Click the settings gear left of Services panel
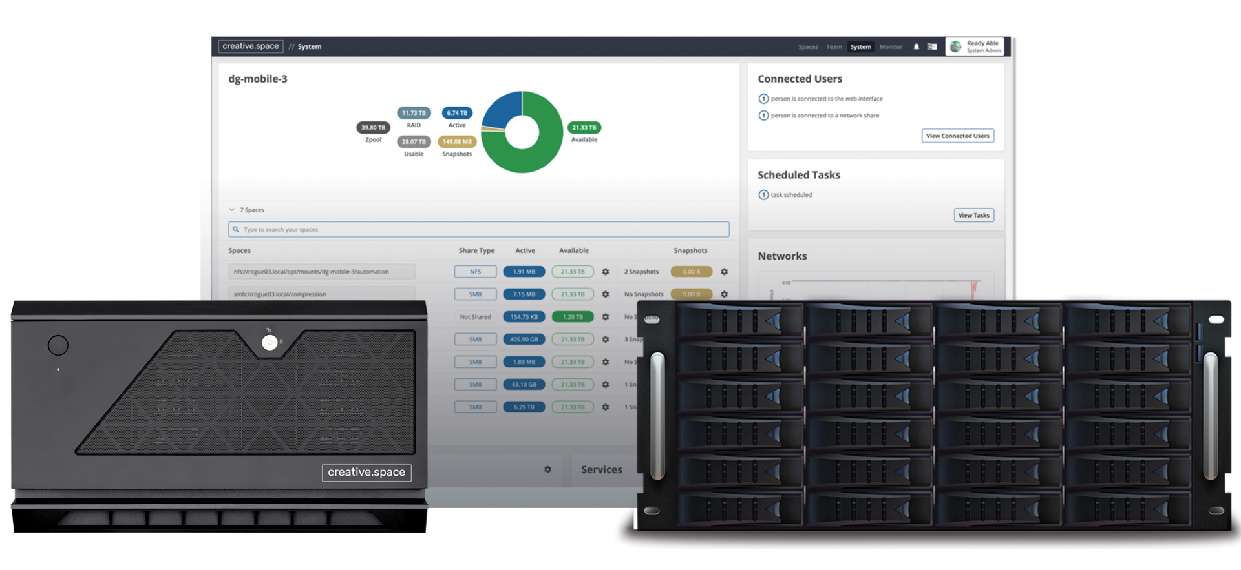 [547, 469]
